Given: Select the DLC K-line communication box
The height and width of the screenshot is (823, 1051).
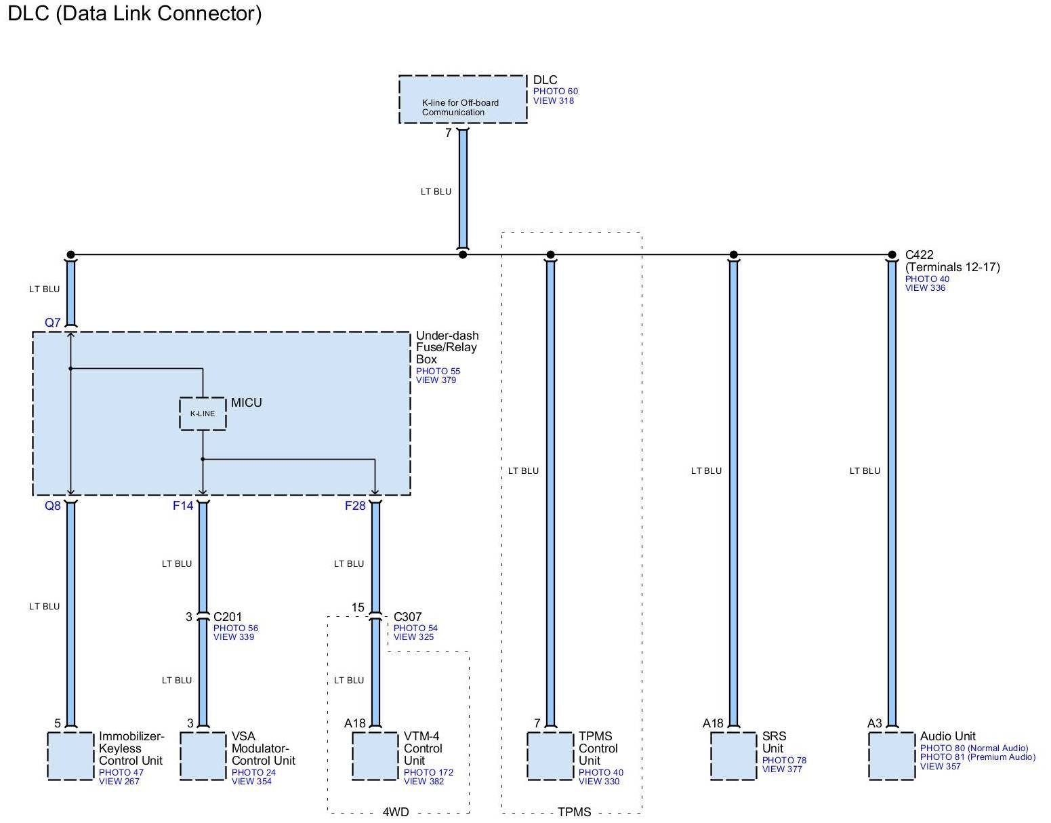Looking at the screenshot, I should pyautogui.click(x=463, y=100).
